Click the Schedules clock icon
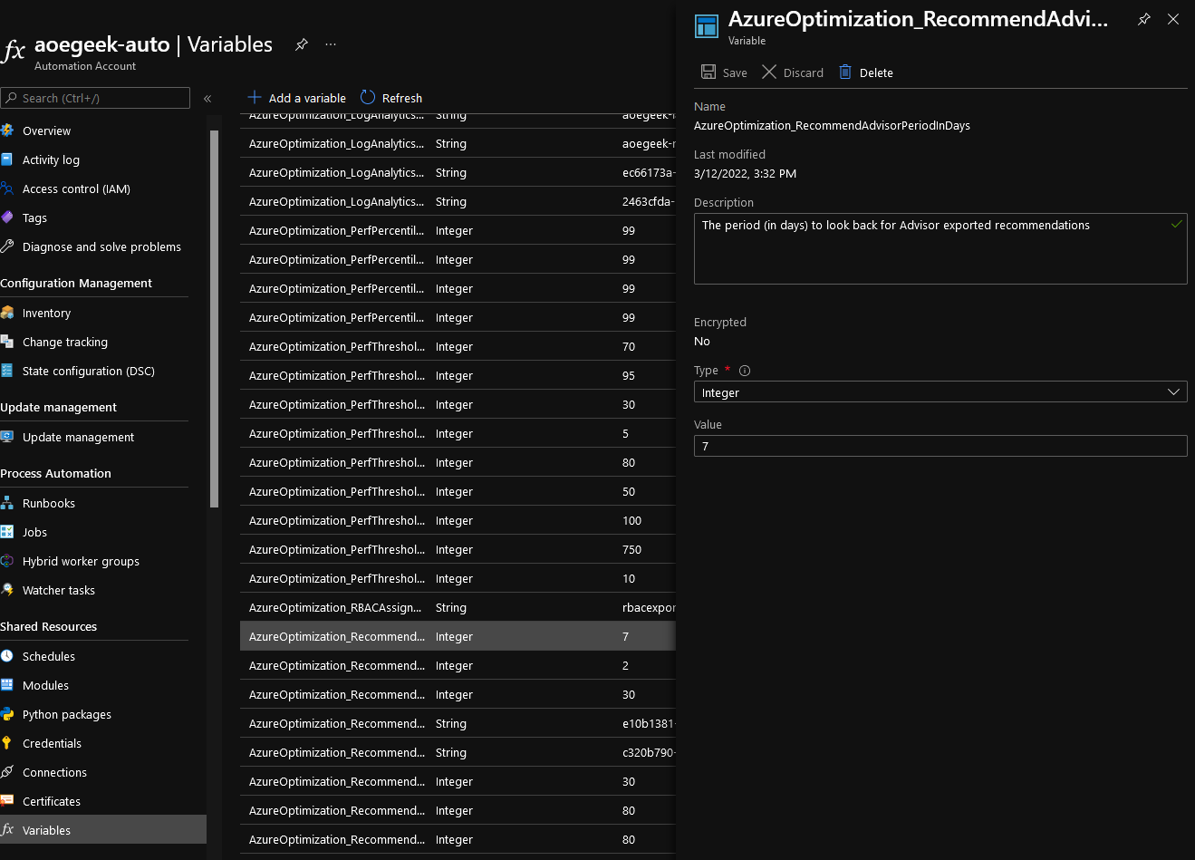 point(7,656)
